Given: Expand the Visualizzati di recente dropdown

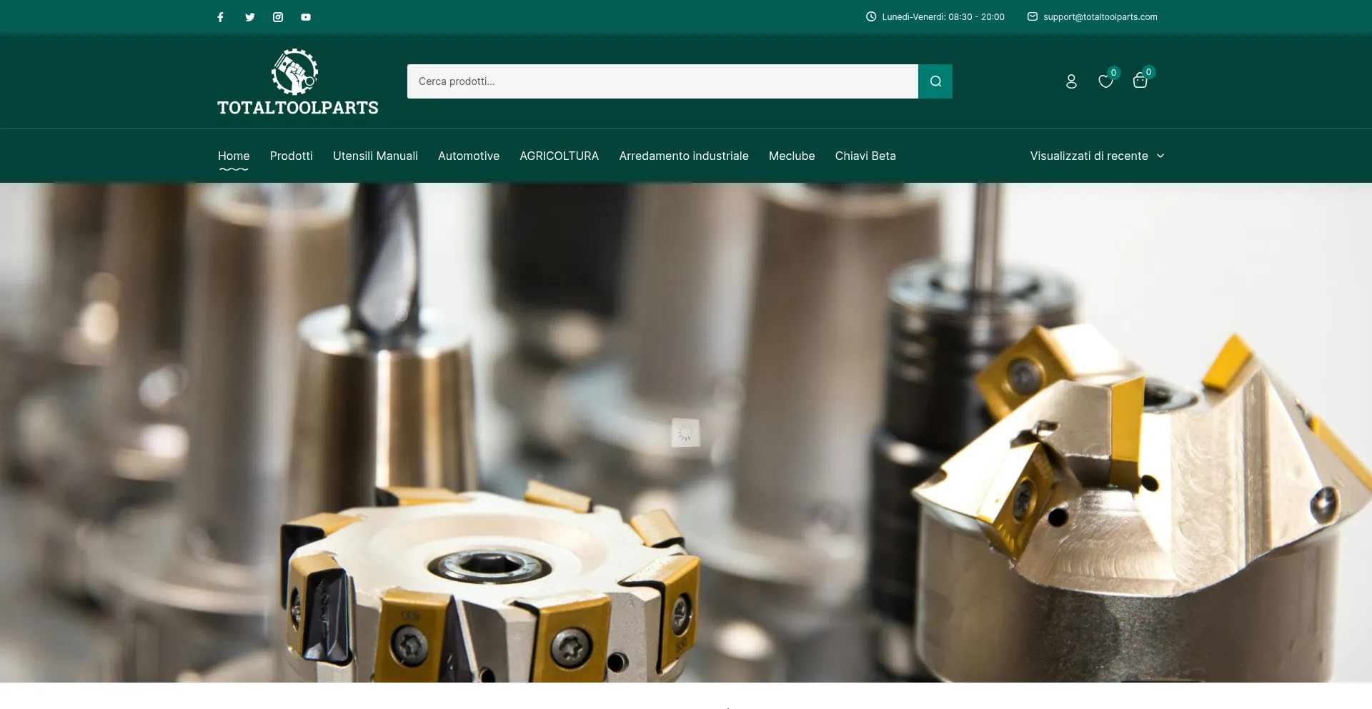Looking at the screenshot, I should [1088, 156].
